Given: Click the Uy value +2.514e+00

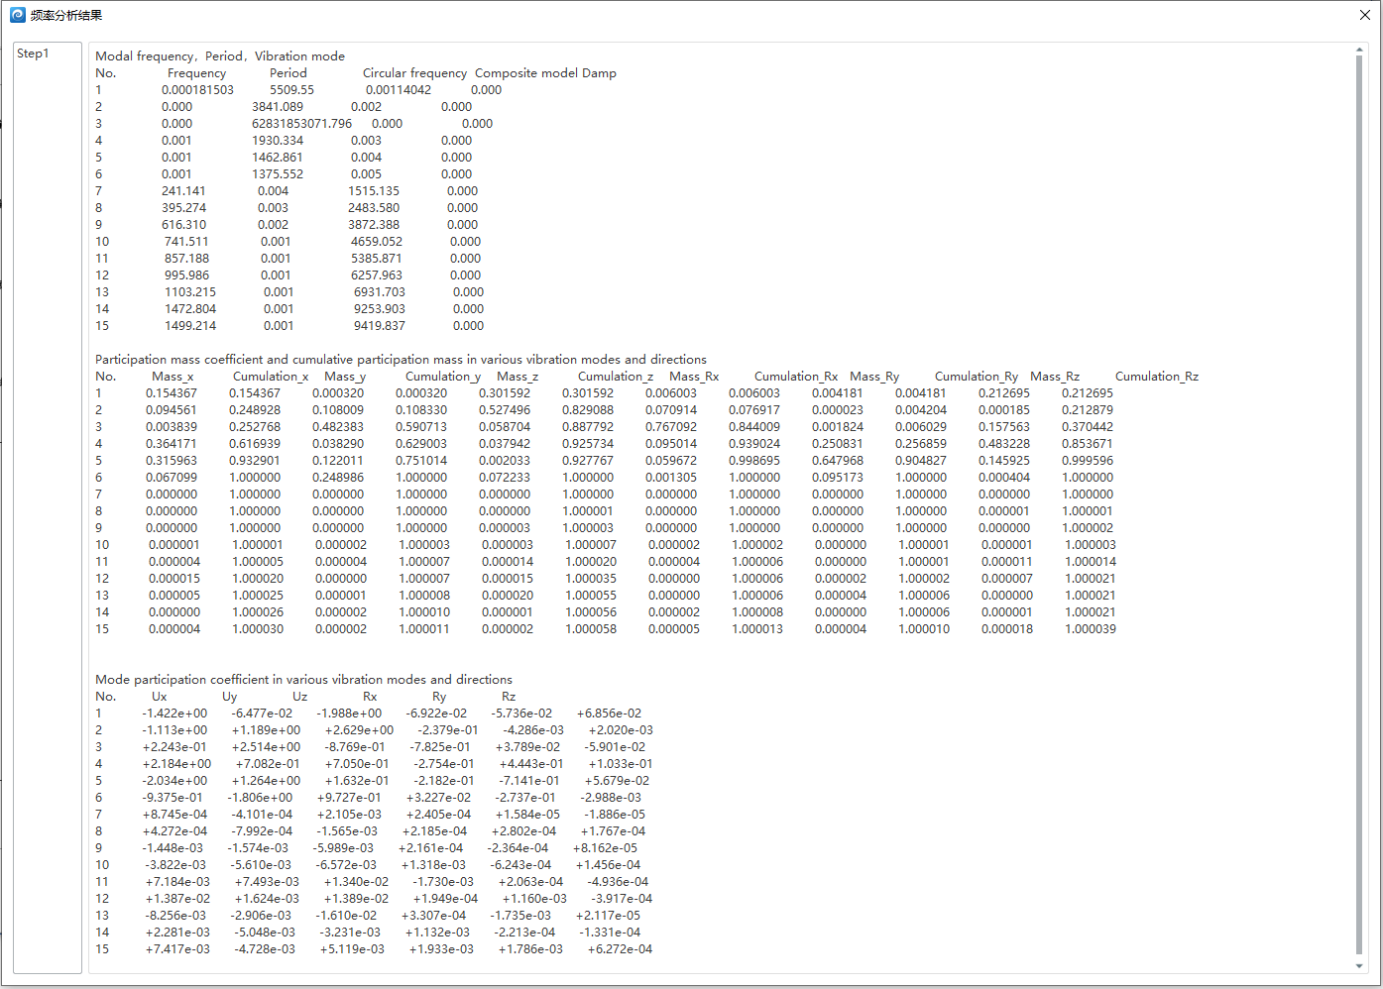Looking at the screenshot, I should [266, 747].
